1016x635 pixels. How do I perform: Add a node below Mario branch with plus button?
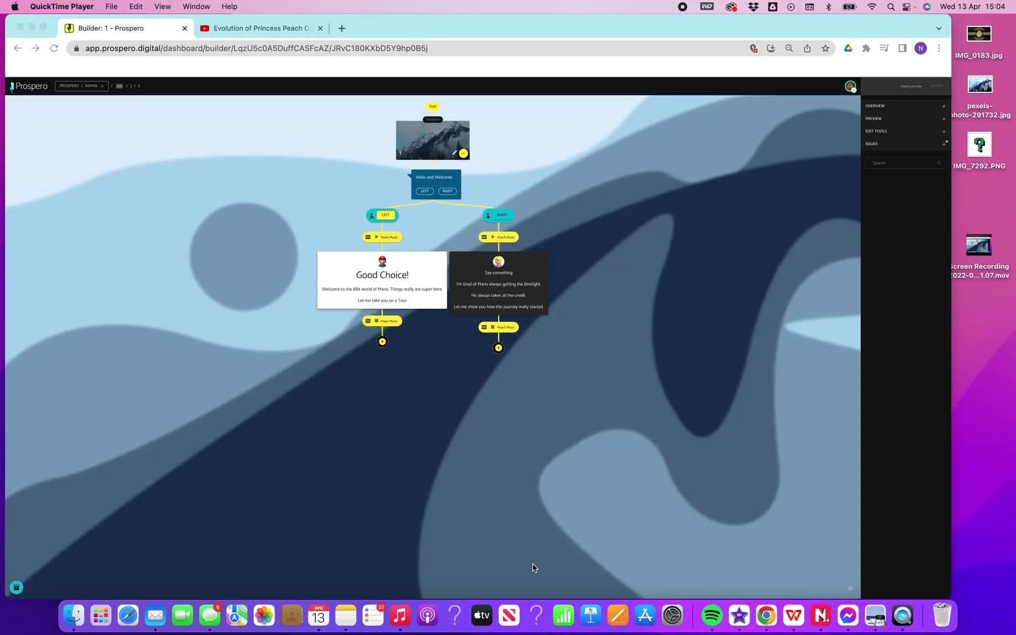tap(382, 342)
